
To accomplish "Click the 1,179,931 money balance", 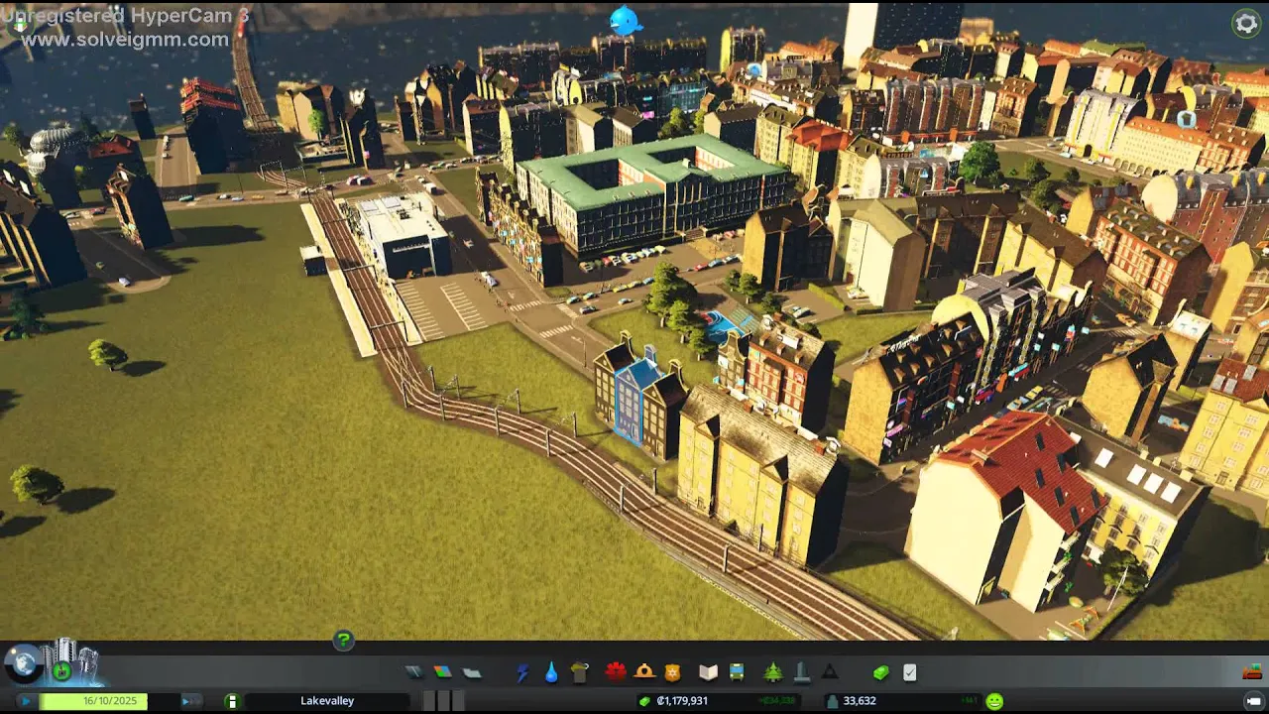I will [x=682, y=701].
